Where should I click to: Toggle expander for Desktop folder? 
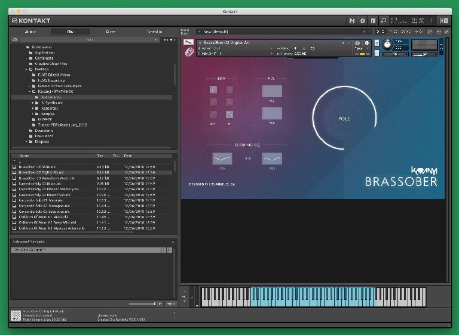26,70
